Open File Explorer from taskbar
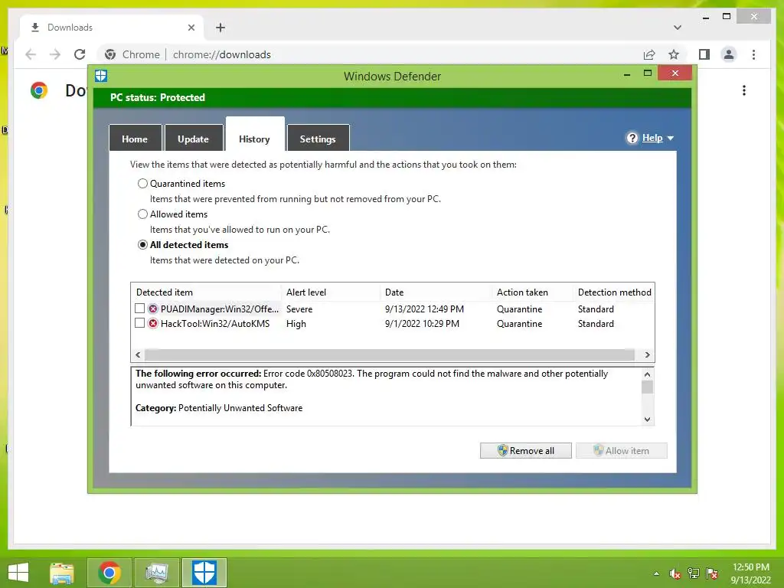 [62, 573]
